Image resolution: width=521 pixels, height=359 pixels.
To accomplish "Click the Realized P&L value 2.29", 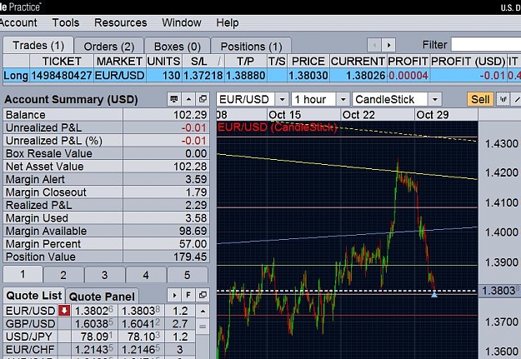I will click(x=196, y=205).
